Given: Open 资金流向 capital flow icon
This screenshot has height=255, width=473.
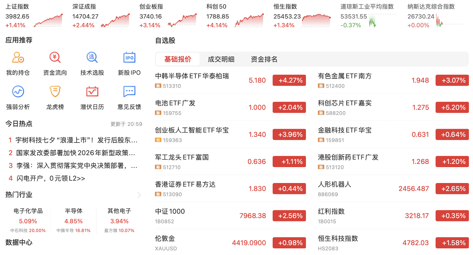Looking at the screenshot, I should (55, 57).
